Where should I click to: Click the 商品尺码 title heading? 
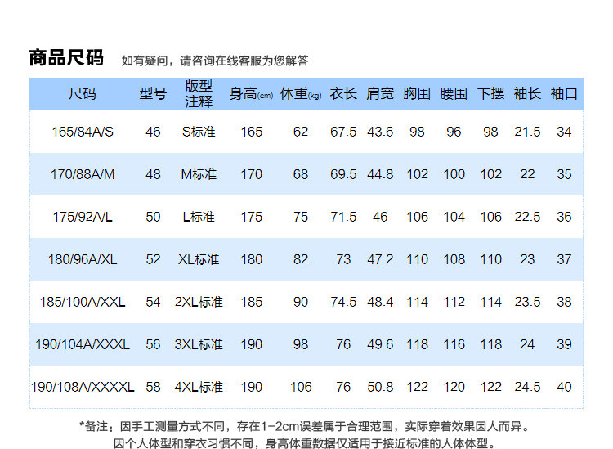point(66,58)
